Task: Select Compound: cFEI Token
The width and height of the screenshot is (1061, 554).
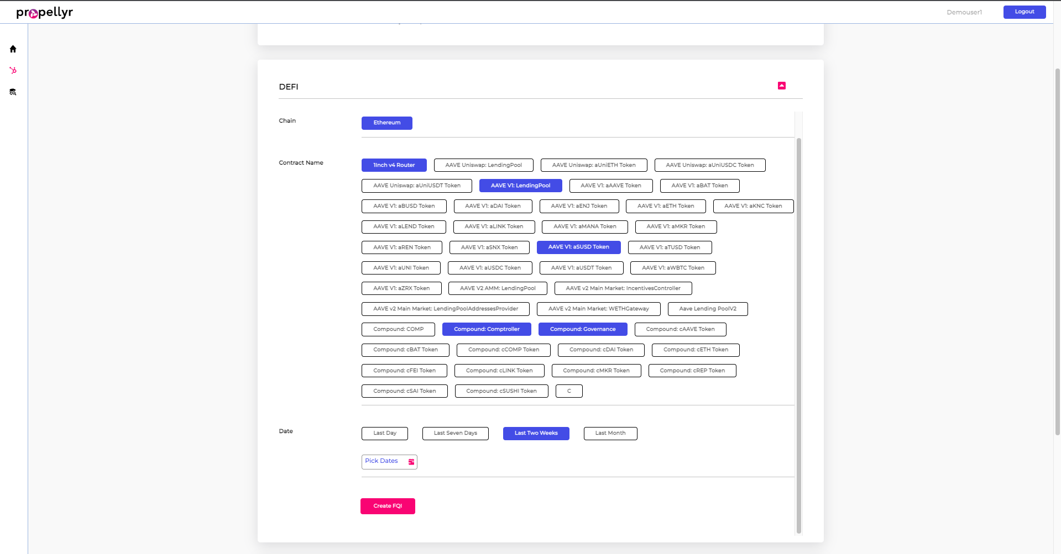Action: coord(404,371)
